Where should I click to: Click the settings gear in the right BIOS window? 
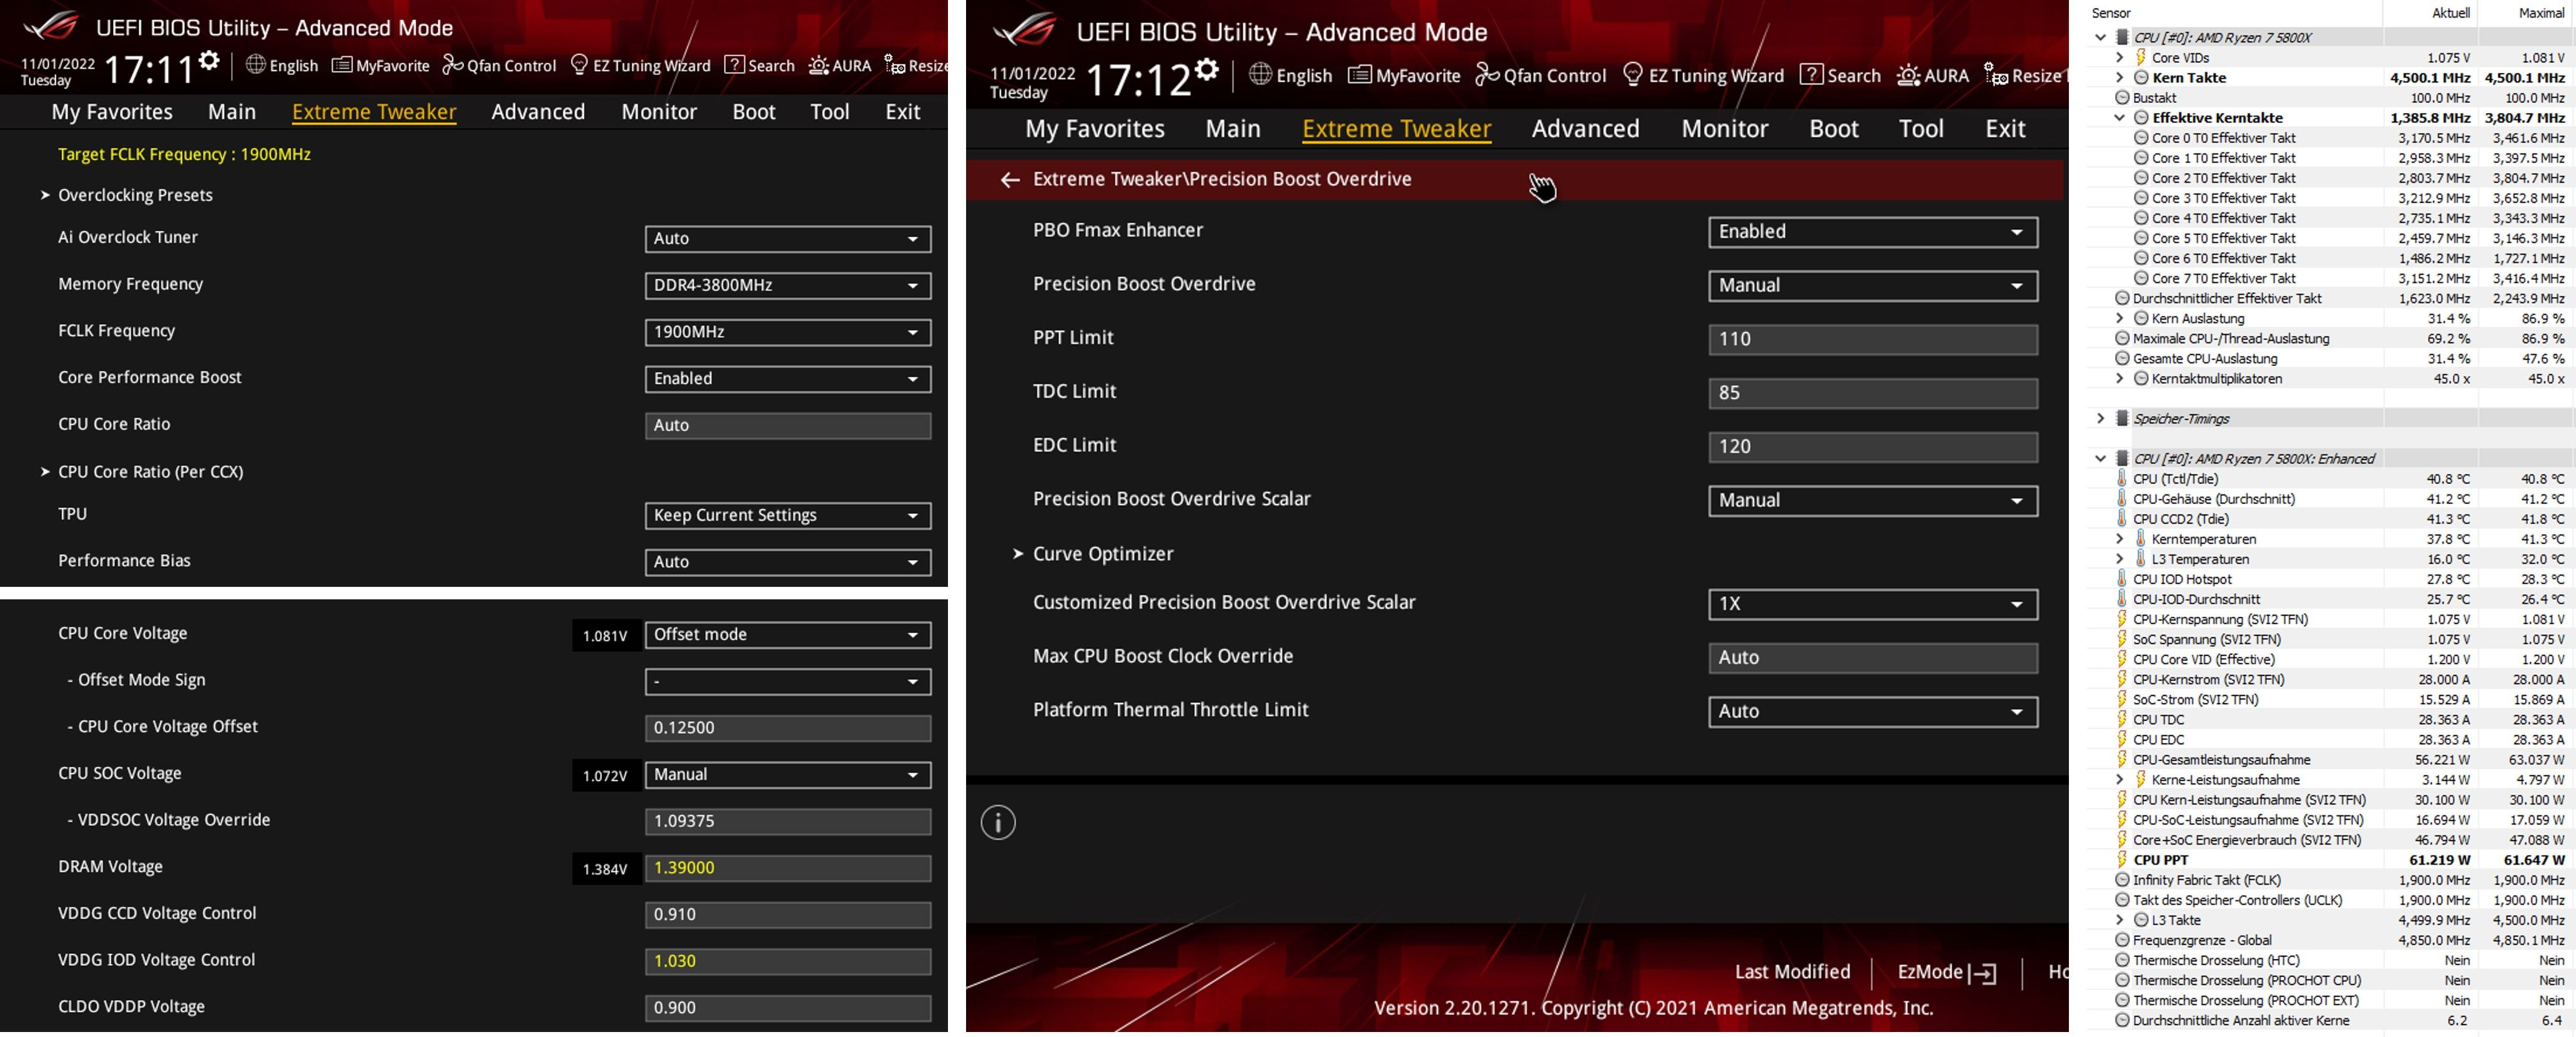tap(1207, 70)
